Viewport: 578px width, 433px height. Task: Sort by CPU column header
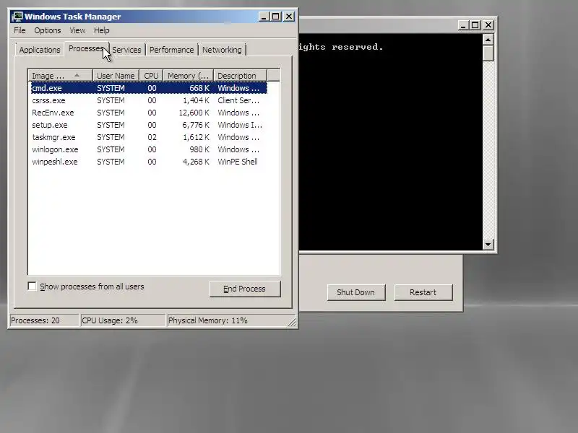[x=151, y=76]
